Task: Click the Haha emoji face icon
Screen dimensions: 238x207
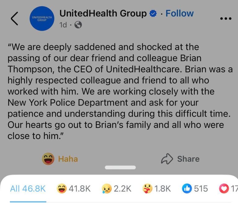Action: [48, 159]
